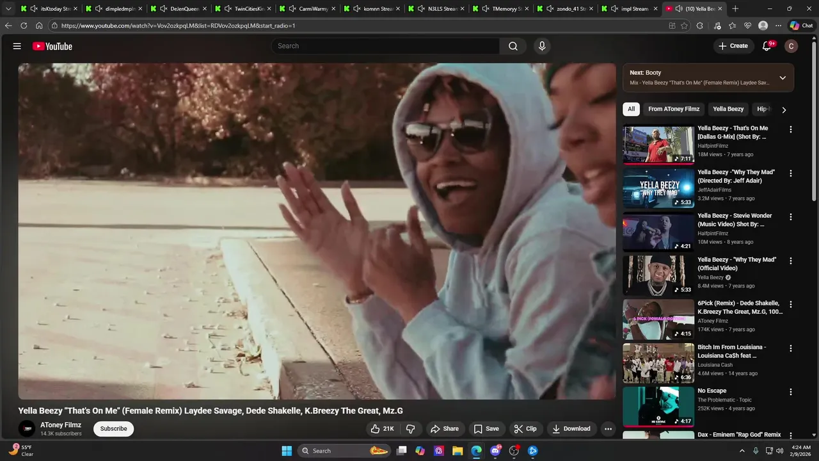Start voice search with the microphone
This screenshot has width=819, height=461.
pyautogui.click(x=542, y=46)
